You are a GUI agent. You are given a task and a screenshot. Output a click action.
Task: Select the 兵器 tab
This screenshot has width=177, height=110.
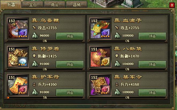11,4
